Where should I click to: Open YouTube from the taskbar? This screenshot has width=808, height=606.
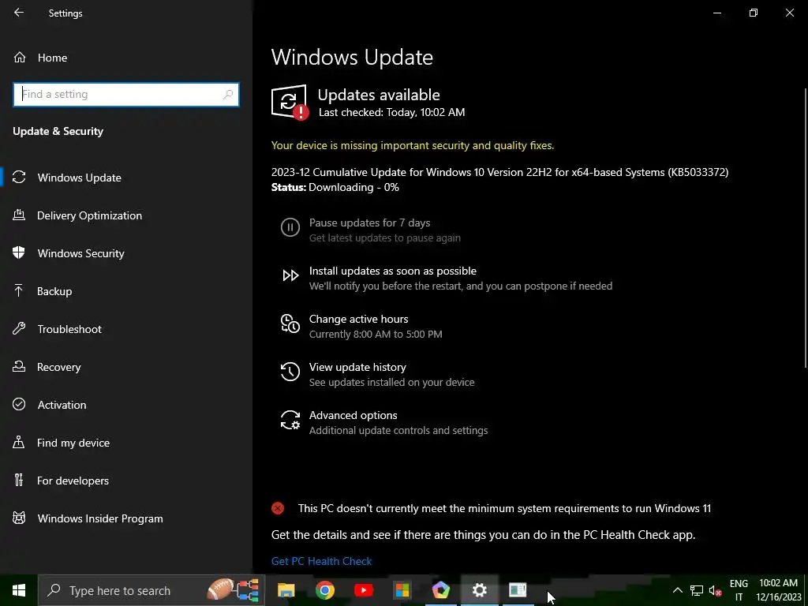(364, 590)
